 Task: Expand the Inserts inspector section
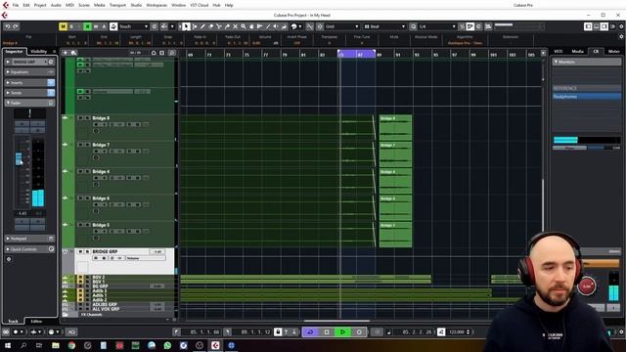tap(29, 82)
